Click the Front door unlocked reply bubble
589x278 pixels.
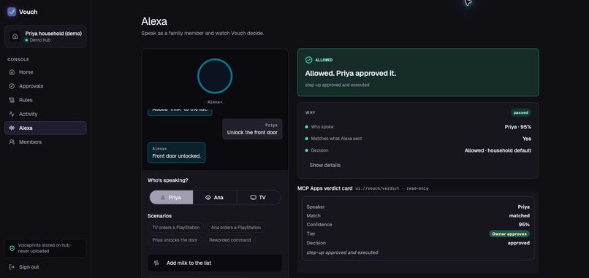177,152
